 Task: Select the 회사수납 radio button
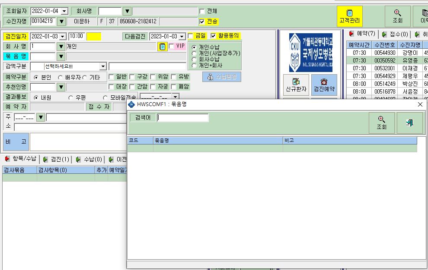click(194, 60)
